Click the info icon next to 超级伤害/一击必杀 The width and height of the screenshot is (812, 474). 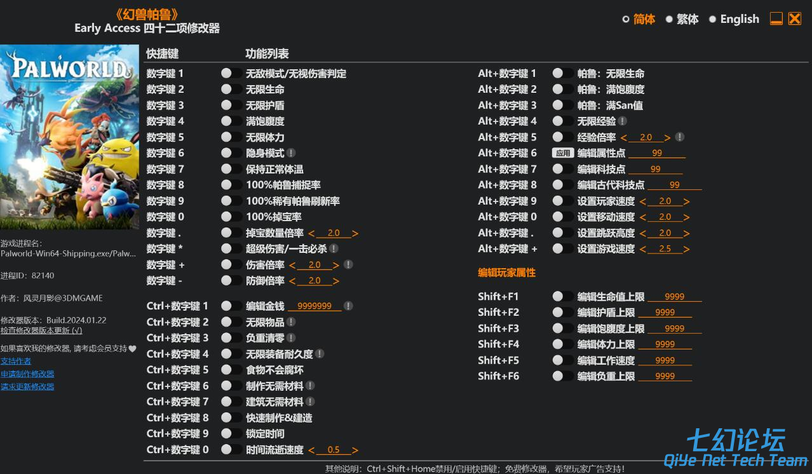pos(334,249)
